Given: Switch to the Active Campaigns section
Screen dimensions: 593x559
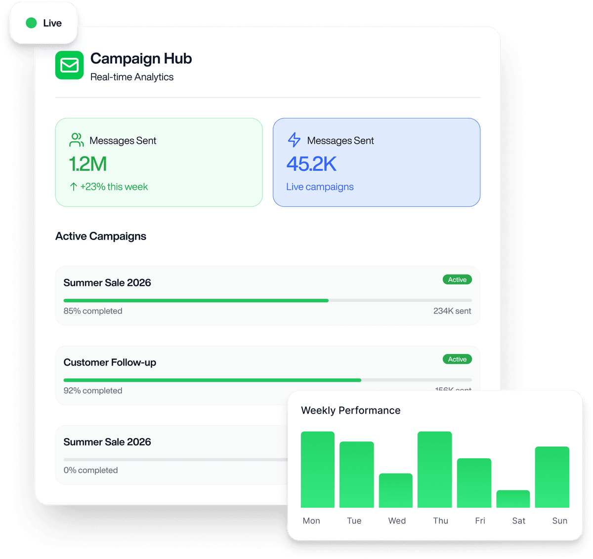Looking at the screenshot, I should point(101,236).
